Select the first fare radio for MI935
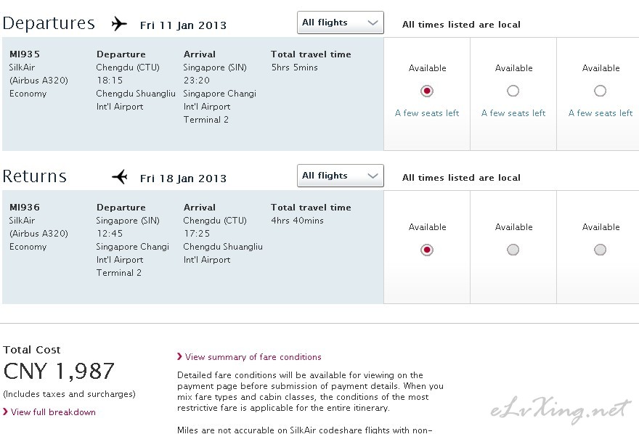 click(427, 91)
